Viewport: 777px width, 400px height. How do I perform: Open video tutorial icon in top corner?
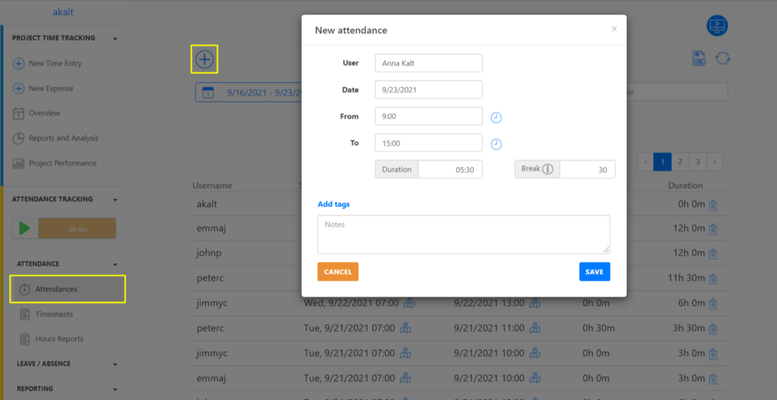coord(717,26)
